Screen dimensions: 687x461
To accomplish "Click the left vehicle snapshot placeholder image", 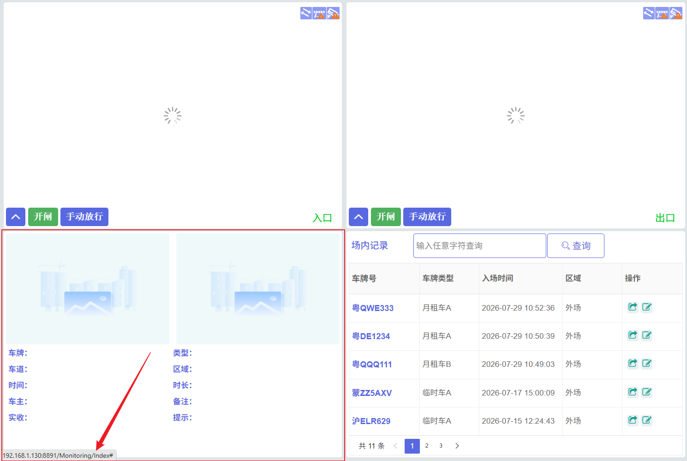I will (x=88, y=289).
